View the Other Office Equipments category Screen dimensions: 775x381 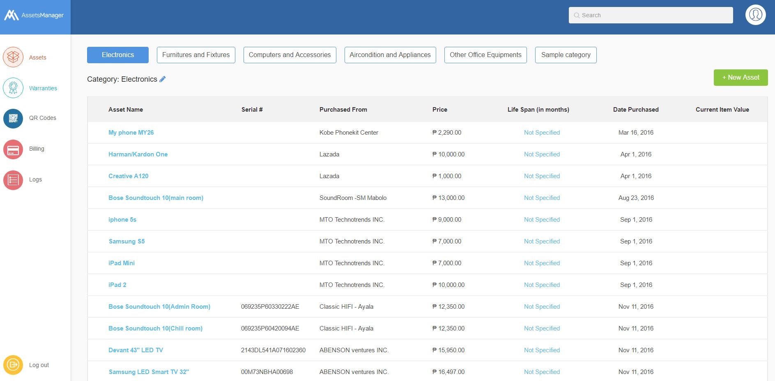[485, 55]
